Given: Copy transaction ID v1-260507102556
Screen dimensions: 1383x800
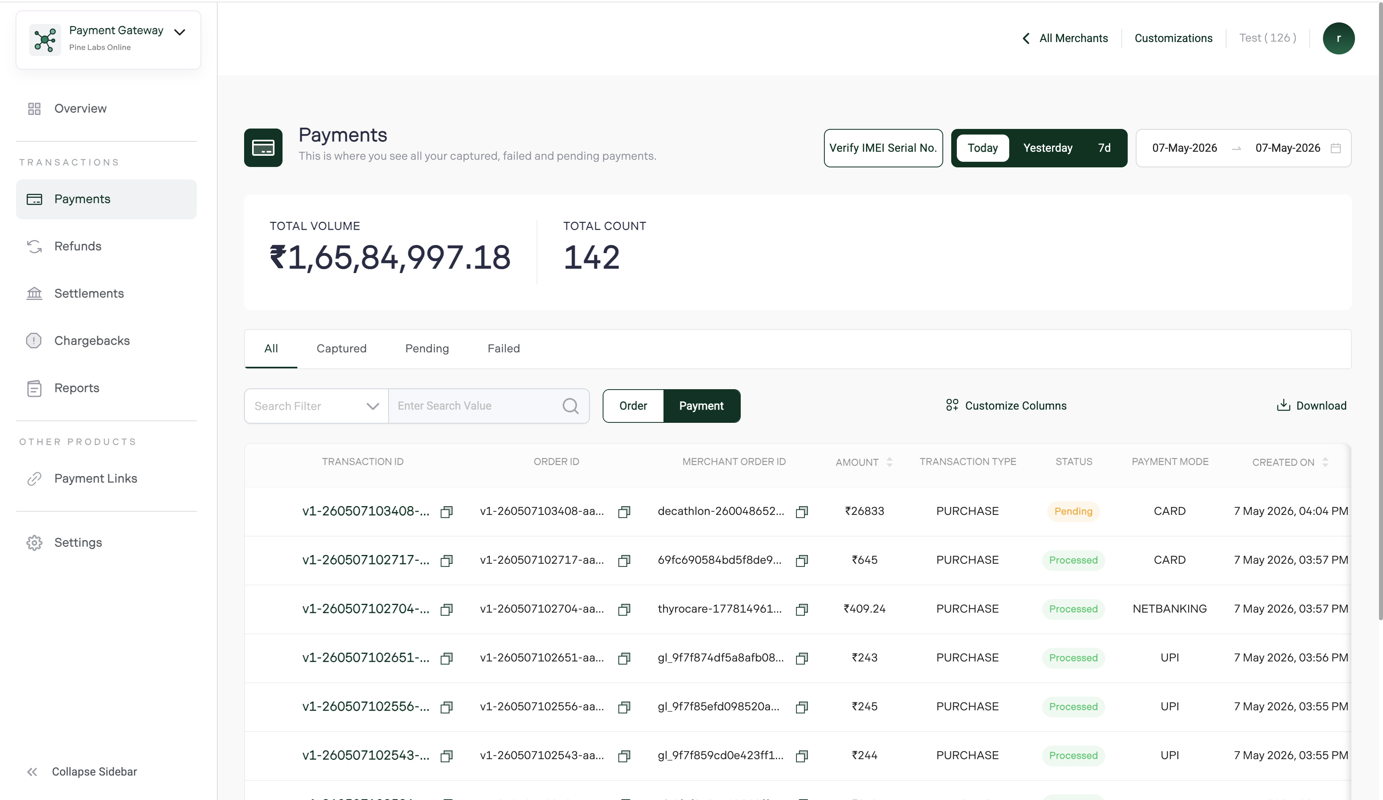Looking at the screenshot, I should tap(447, 707).
